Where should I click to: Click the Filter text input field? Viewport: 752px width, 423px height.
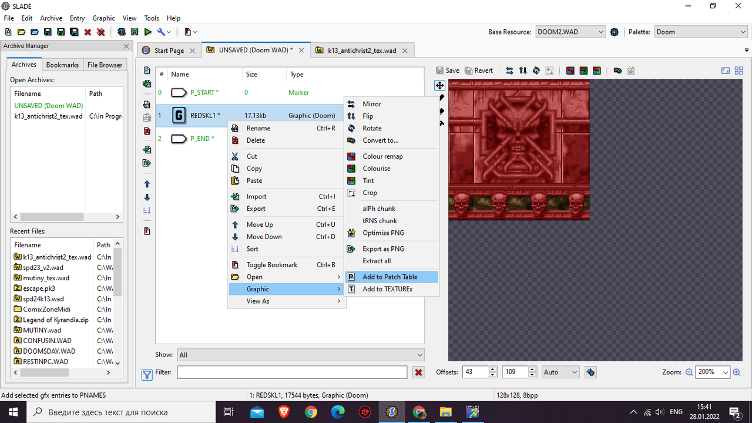click(x=292, y=372)
